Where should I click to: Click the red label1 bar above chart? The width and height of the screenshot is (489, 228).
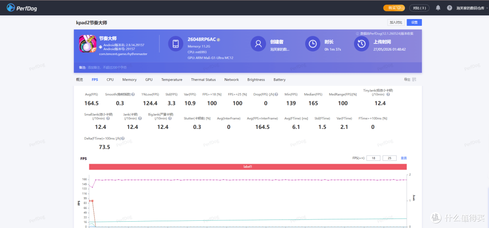(x=248, y=166)
